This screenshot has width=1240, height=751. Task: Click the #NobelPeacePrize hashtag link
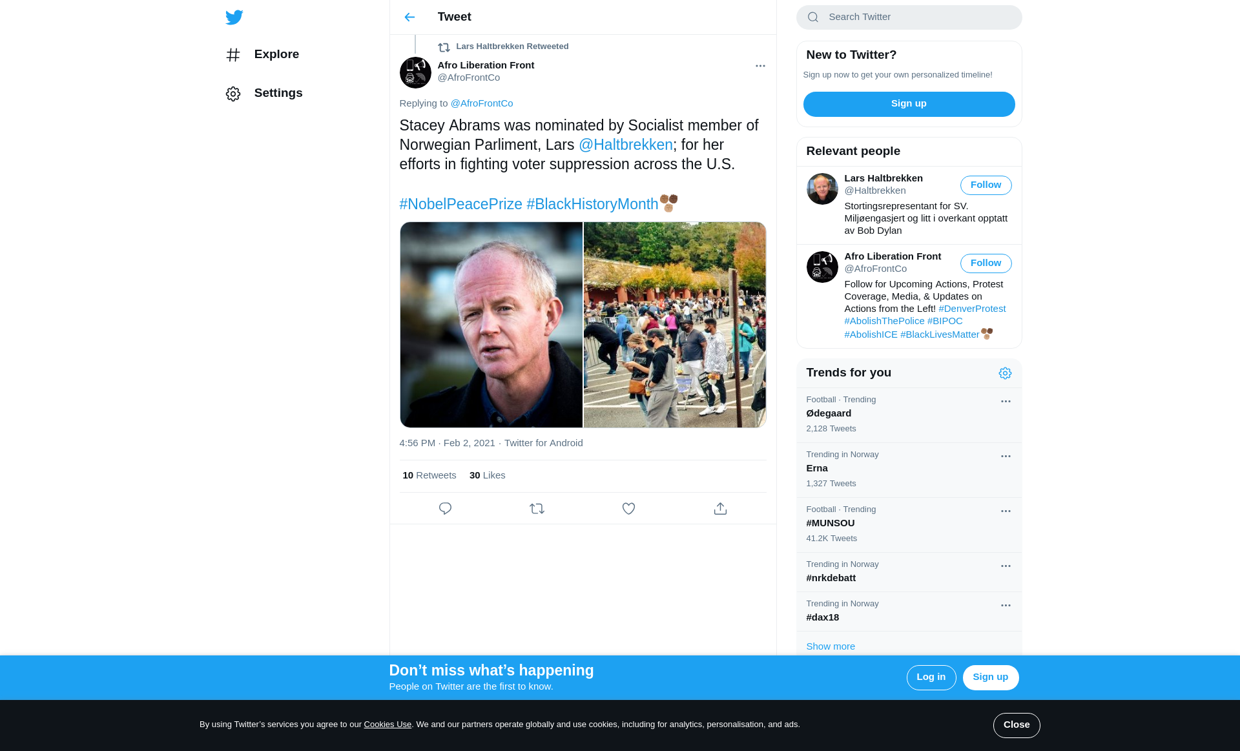click(460, 205)
